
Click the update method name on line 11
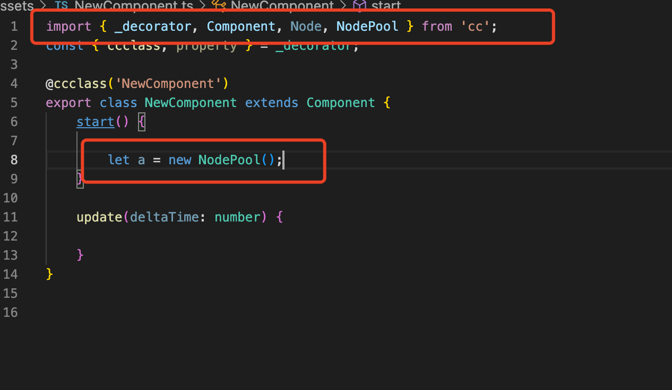pyautogui.click(x=99, y=217)
